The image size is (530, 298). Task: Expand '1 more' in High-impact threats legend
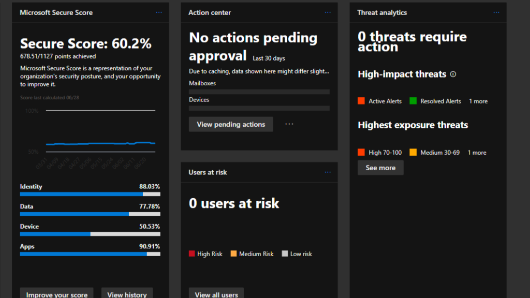click(x=478, y=101)
